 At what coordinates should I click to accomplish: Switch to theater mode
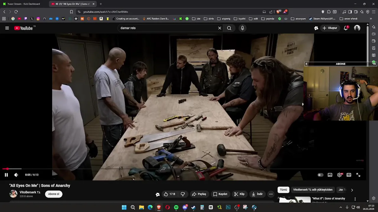coord(349,175)
